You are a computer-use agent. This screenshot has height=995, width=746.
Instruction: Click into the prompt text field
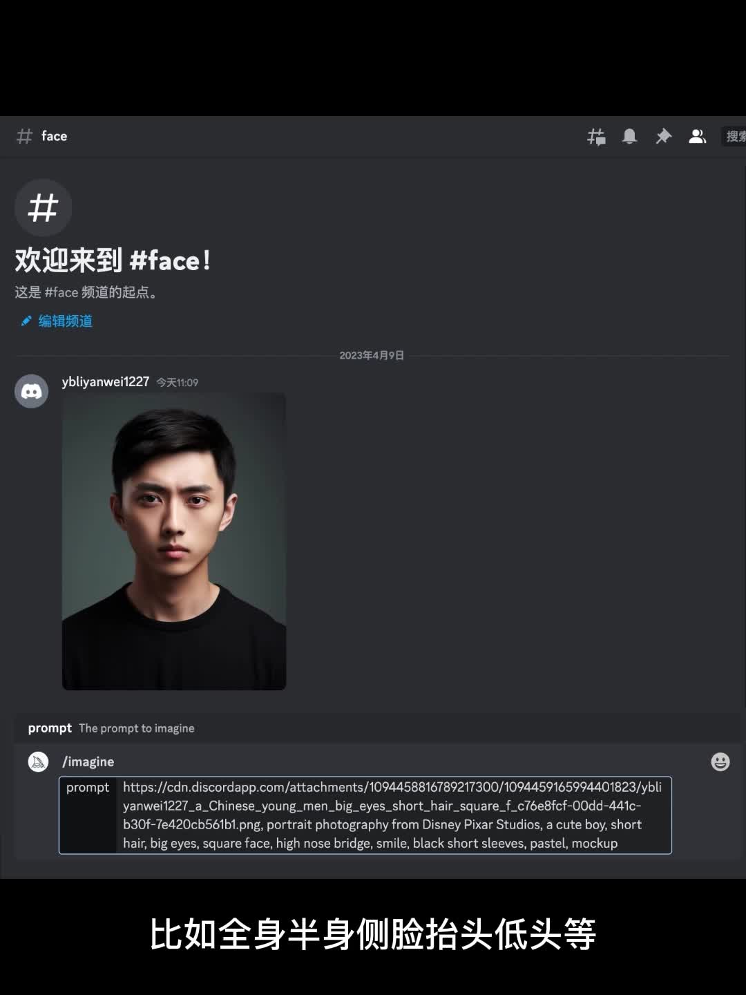394,815
